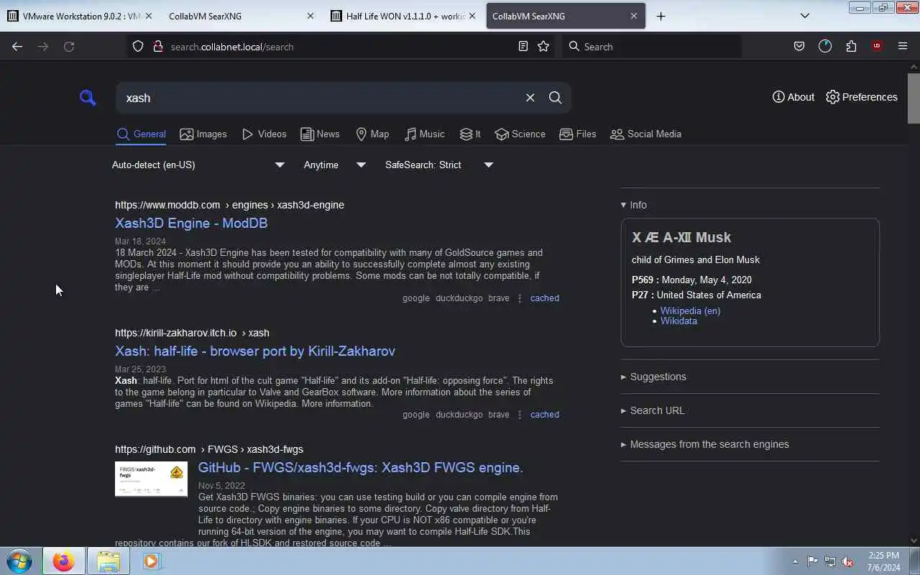Viewport: 920px width, 575px height.
Task: Open GitHub FWGS/xash3d-fwgs result
Action: point(361,467)
